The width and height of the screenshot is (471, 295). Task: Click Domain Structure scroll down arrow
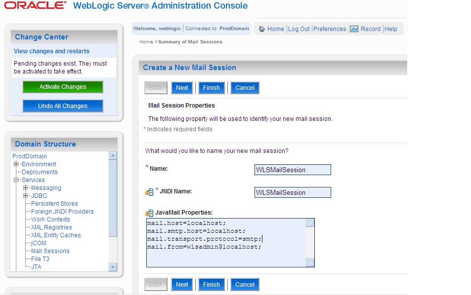click(113, 267)
